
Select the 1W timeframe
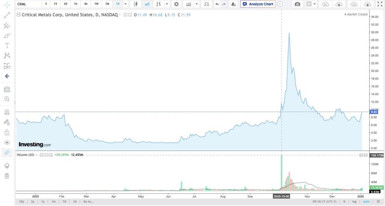(97, 4)
